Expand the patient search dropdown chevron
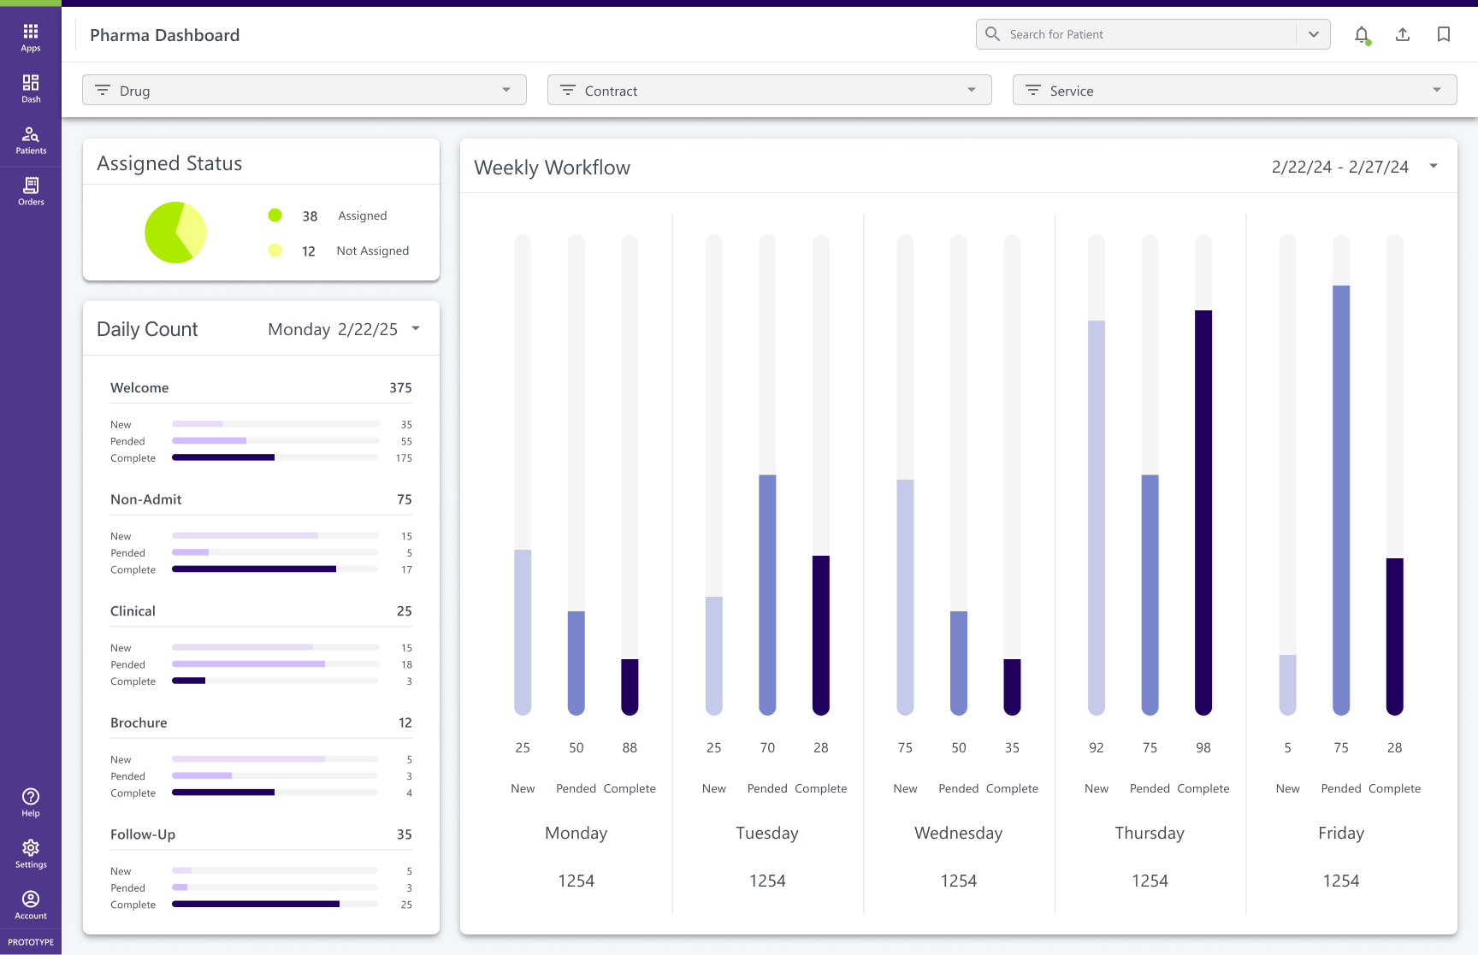The image size is (1478, 955). 1314,35
